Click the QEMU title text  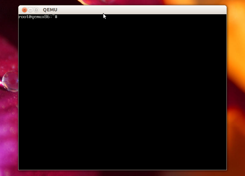[x=50, y=10]
